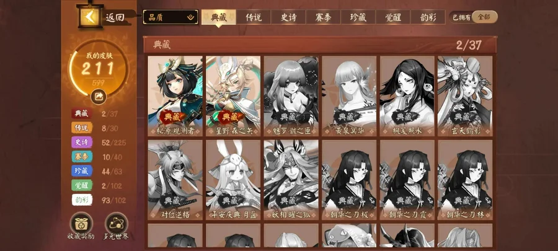Toggle the 已拥有/全部 ownership filter switch
Screen dimensions: 558x251
[x=474, y=17]
